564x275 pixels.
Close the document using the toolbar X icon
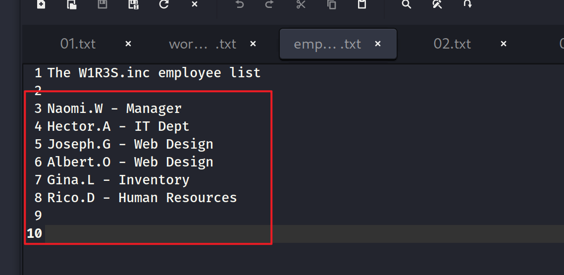tap(195, 4)
